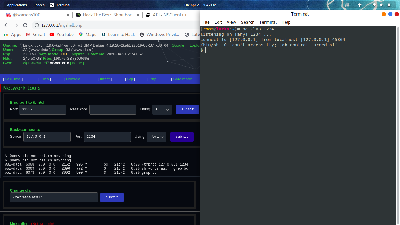Click the Google link in shell header
Viewport: 400px width, 225px height.
tap(178, 45)
